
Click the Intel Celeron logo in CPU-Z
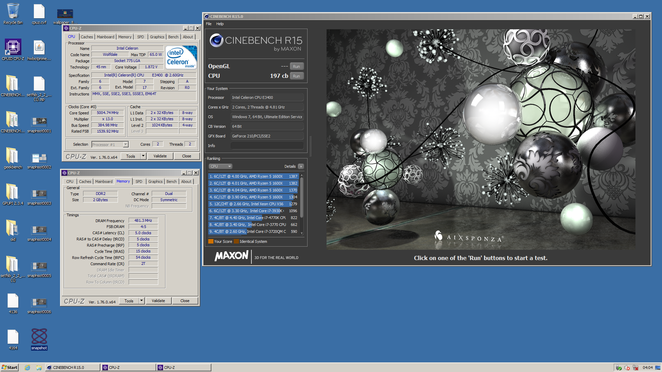coord(181,57)
